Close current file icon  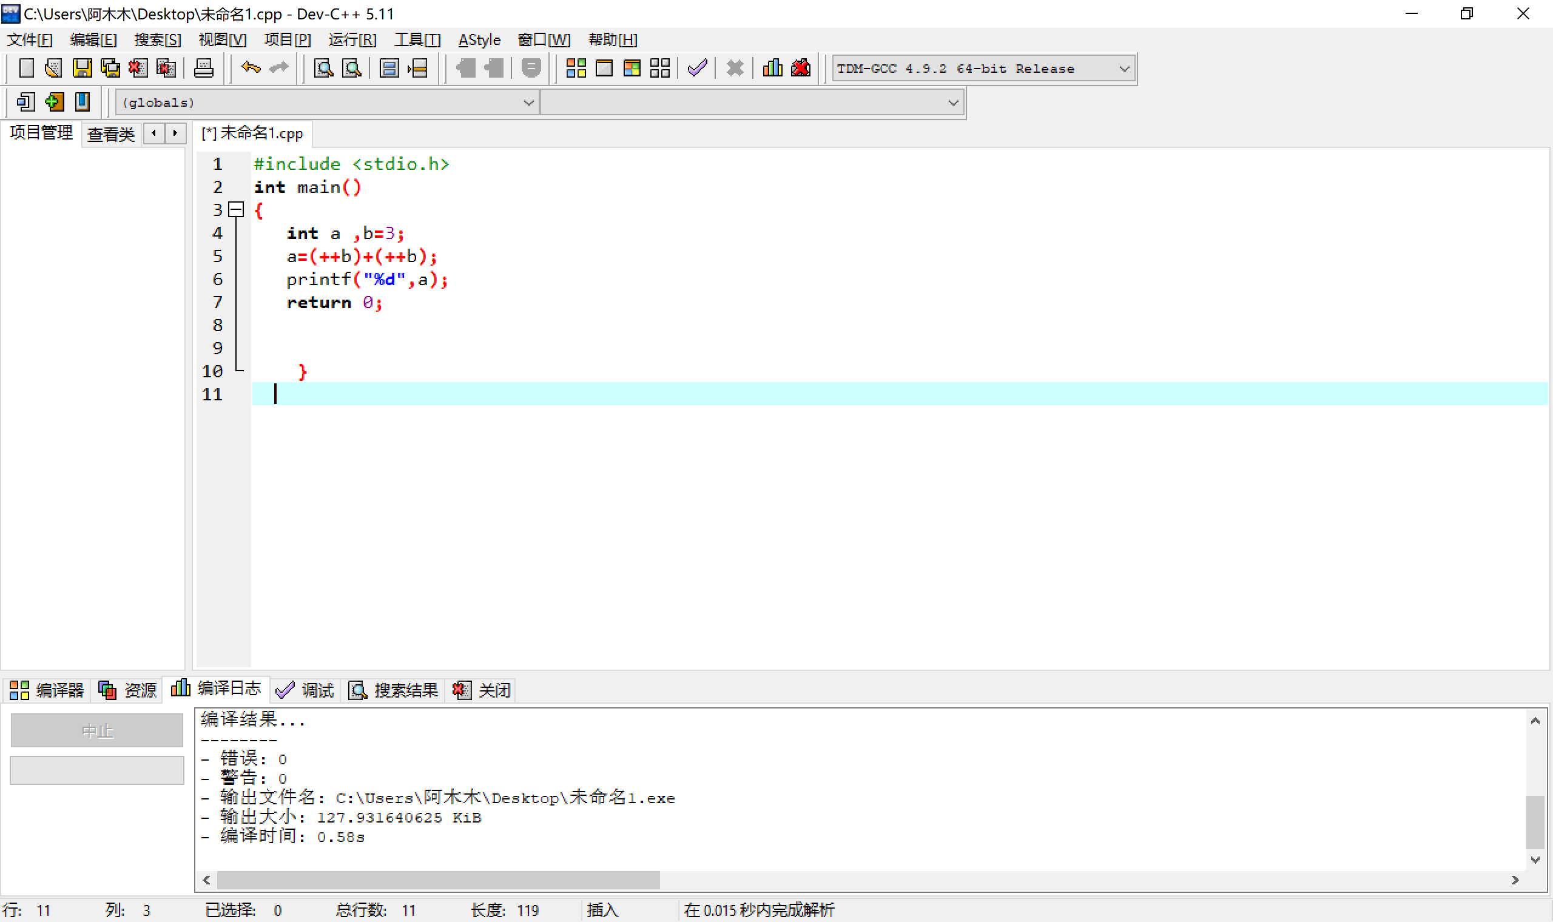tap(138, 68)
